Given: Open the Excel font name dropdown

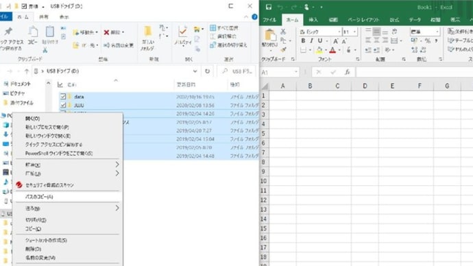Looking at the screenshot, I should point(339,32).
